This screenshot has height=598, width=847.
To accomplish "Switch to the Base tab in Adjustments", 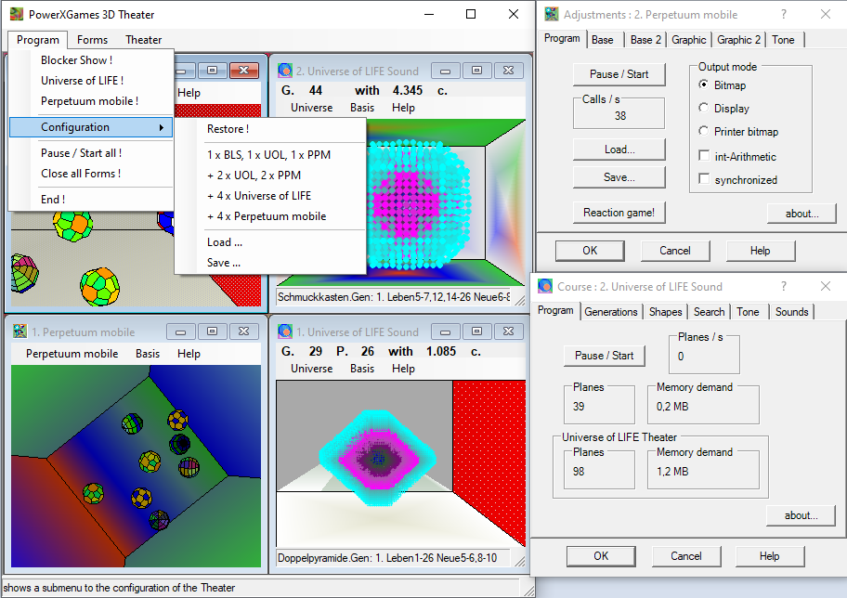I will click(603, 40).
